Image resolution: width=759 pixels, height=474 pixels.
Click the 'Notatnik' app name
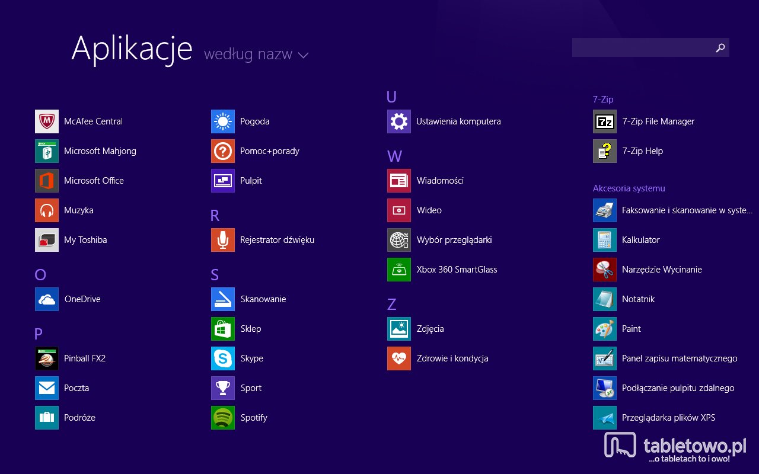pyautogui.click(x=639, y=299)
